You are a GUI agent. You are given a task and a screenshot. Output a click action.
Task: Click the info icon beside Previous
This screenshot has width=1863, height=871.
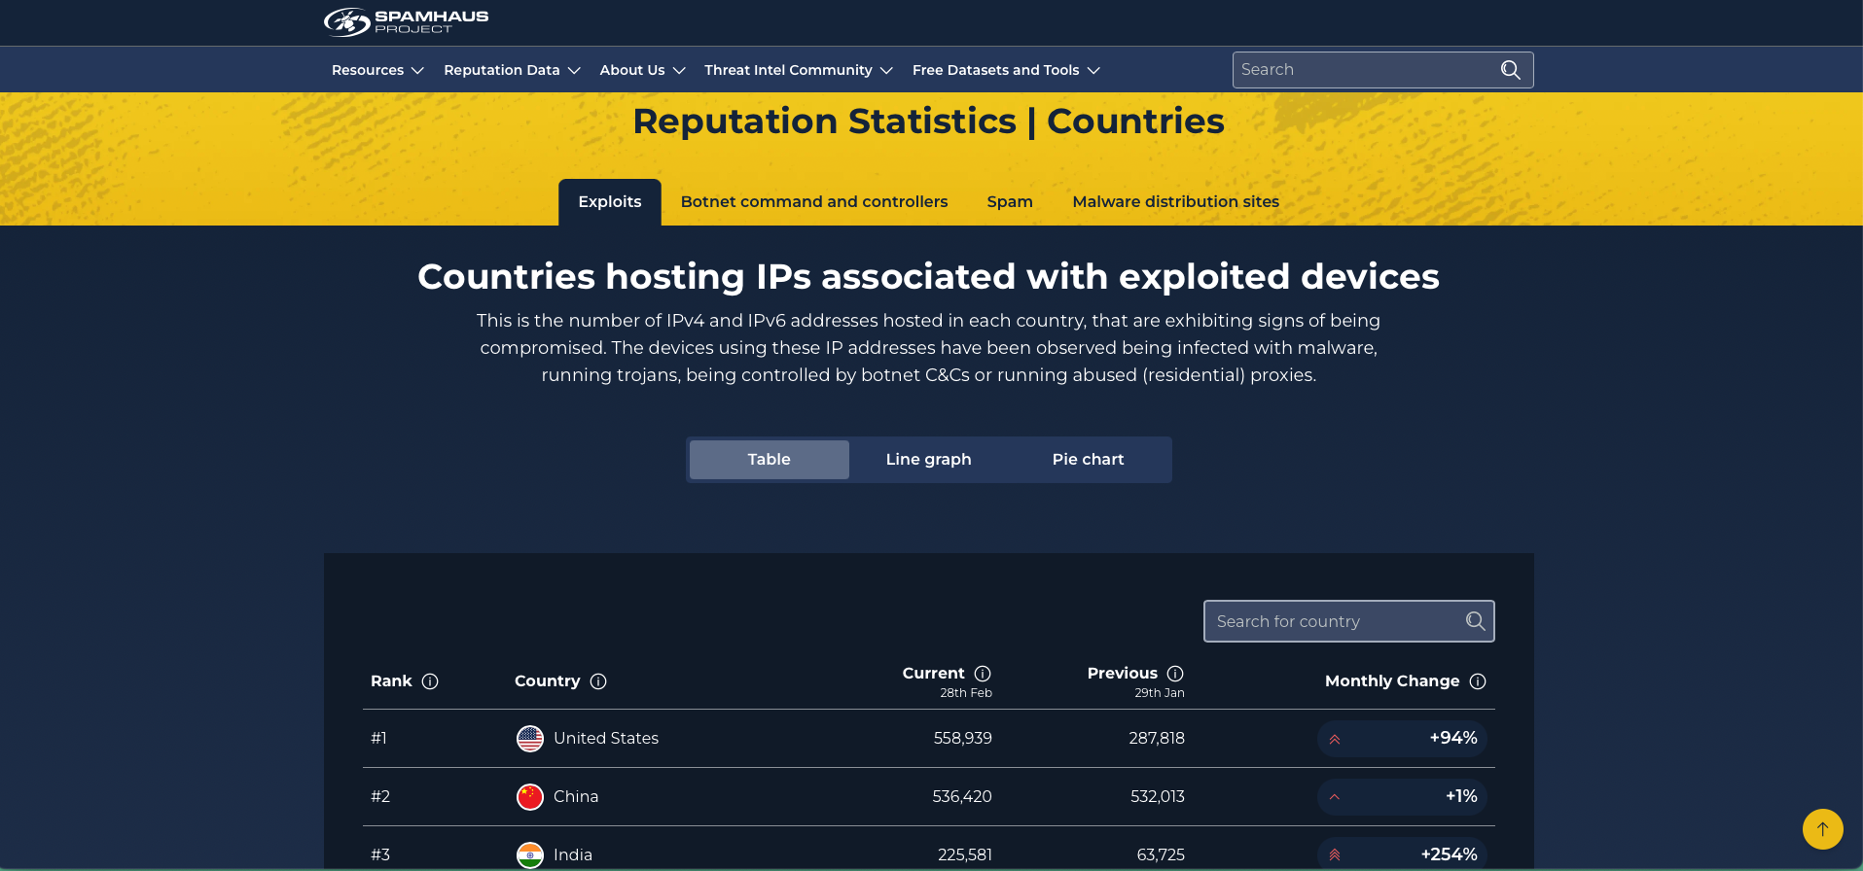[1175, 674]
